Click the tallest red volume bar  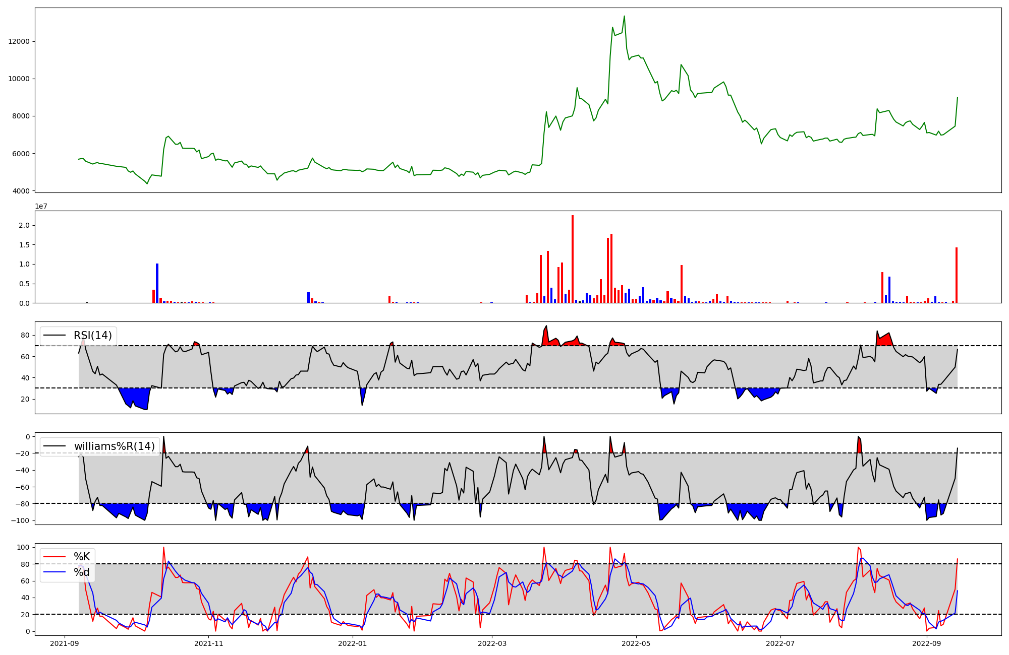point(573,259)
